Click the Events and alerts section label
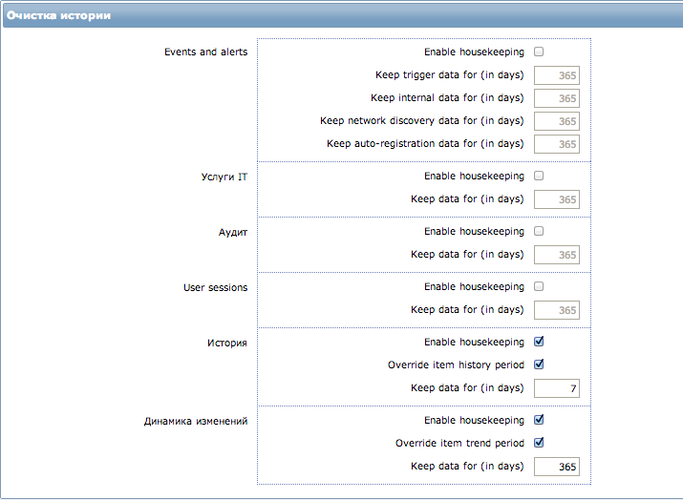 [x=206, y=52]
